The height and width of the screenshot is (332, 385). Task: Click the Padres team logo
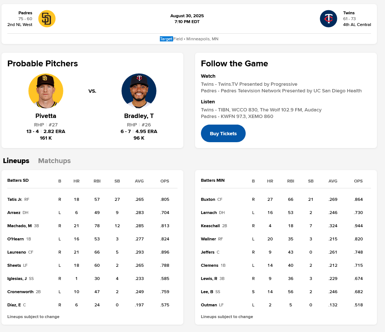tap(47, 19)
